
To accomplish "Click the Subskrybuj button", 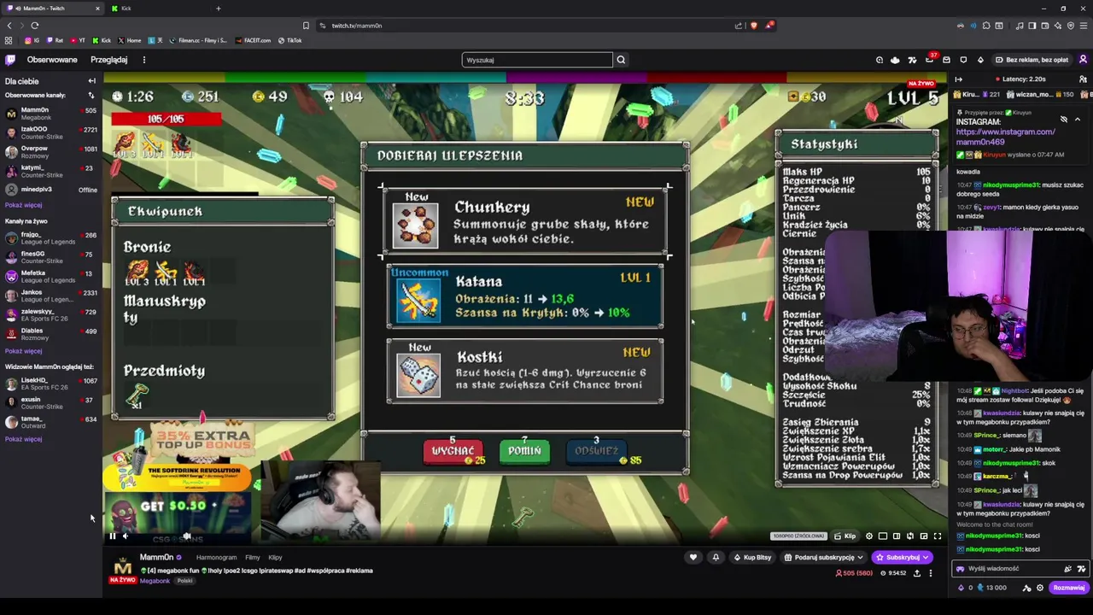I will [902, 558].
